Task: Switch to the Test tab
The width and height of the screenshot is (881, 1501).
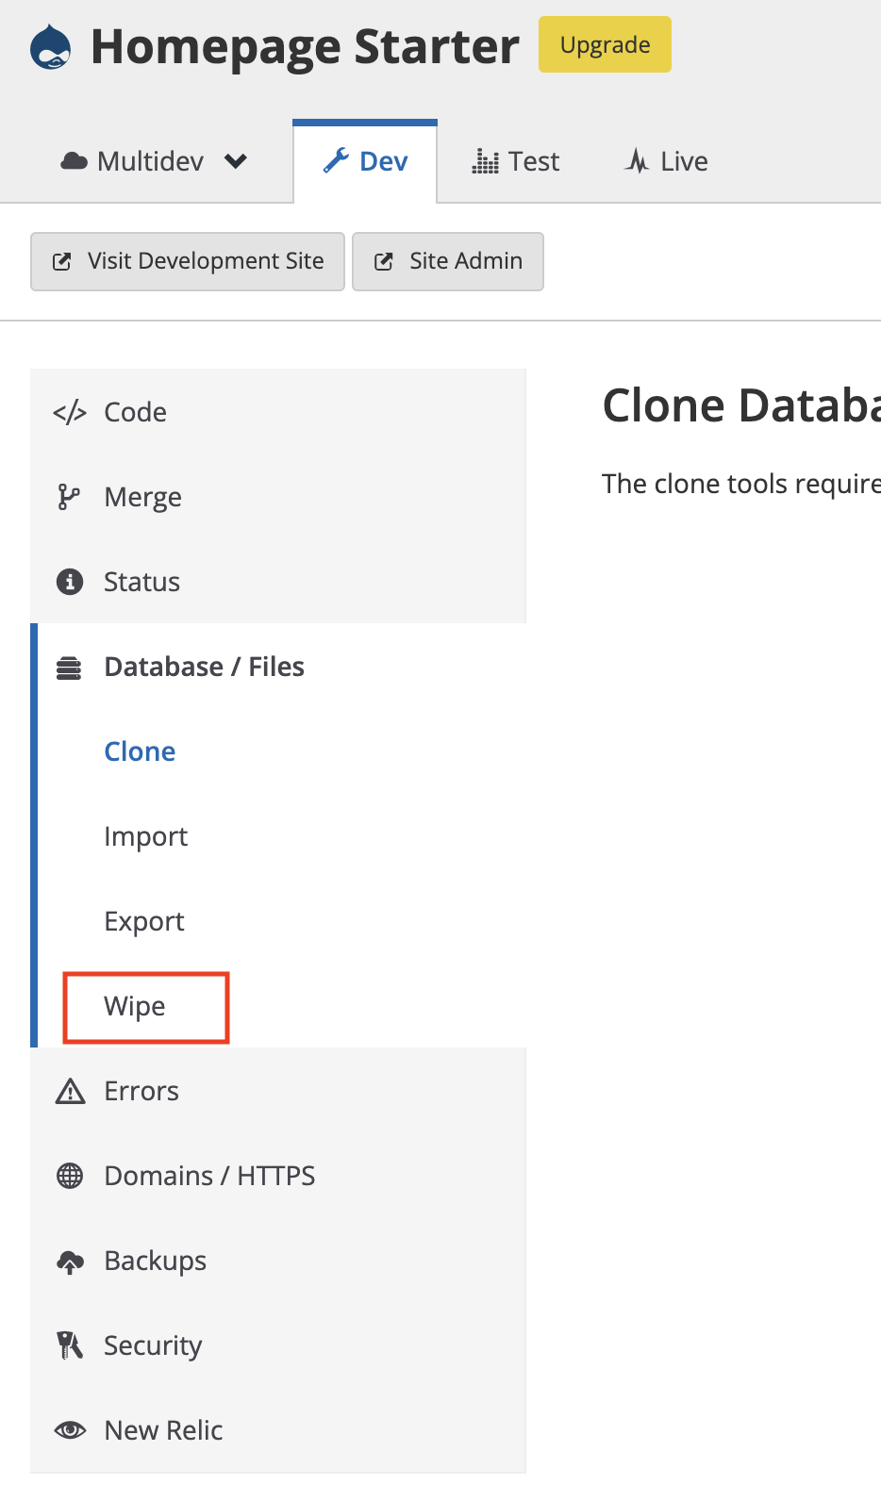Action: coord(516,161)
